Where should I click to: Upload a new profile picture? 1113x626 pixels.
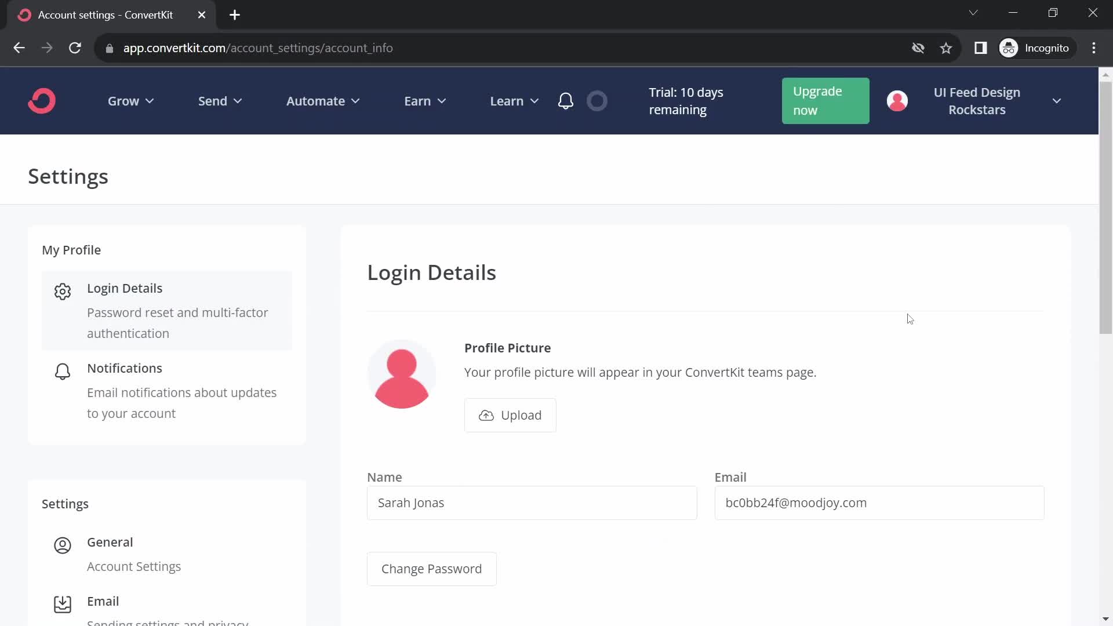click(x=510, y=415)
